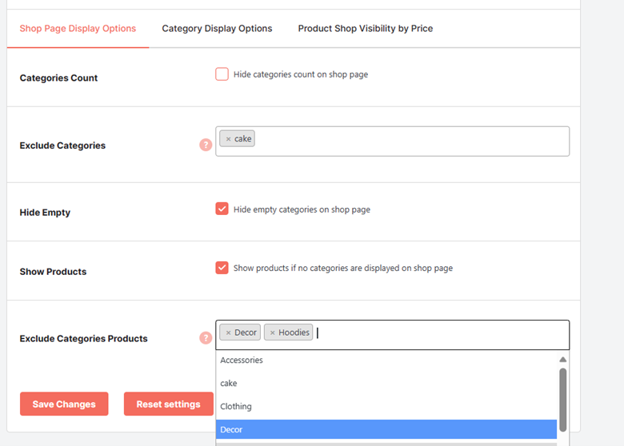The image size is (624, 446).
Task: Switch to Category Display Options tab
Action: (x=217, y=28)
